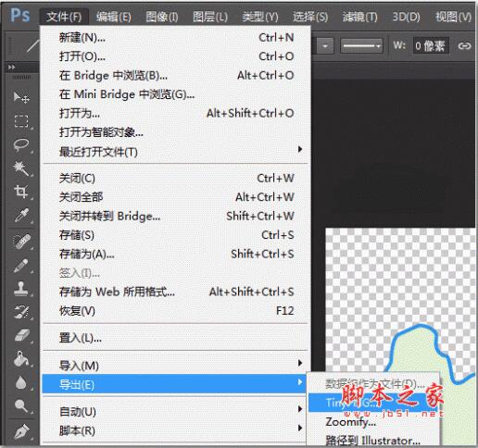Image resolution: width=478 pixels, height=448 pixels.
Task: Select the Rectangular Marquee tool
Action: tap(21, 121)
